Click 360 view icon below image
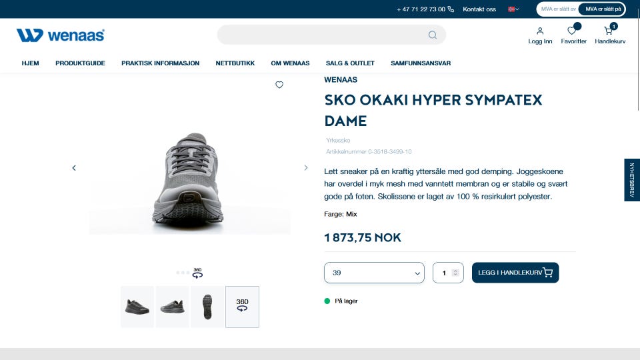 coord(197,273)
